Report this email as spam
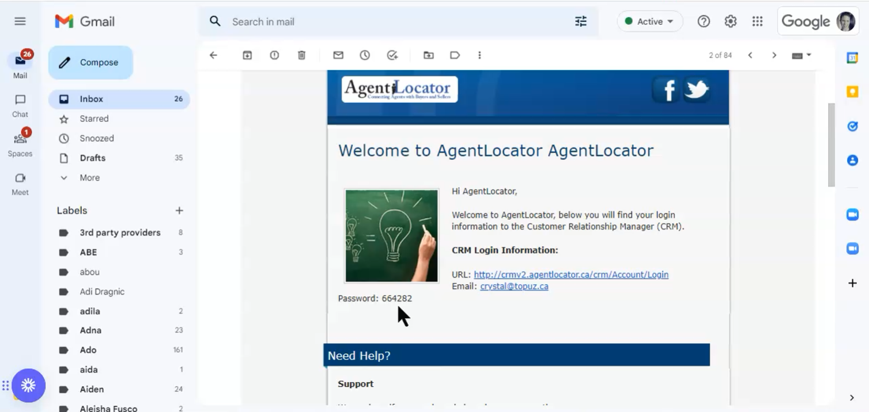 (x=274, y=55)
